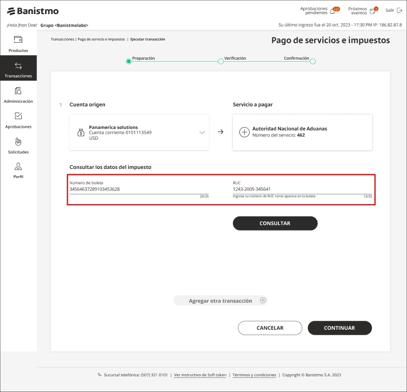Click the Cuenta corriente 0101113549 text
Screen dimensions: 407x392
[x=120, y=133]
